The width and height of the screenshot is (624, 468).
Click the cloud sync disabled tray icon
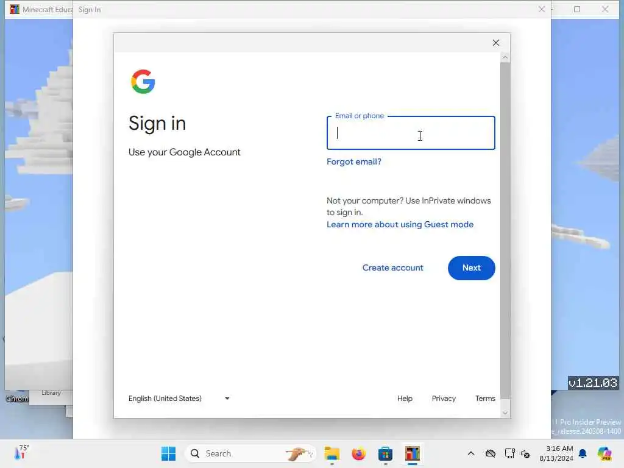(491, 453)
